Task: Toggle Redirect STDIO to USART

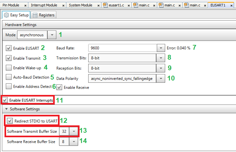Action: coord(10,121)
